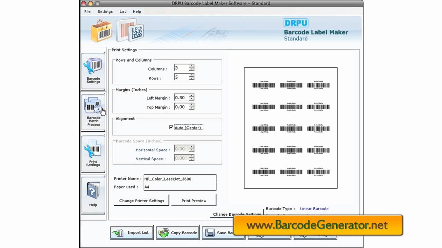Click the Copy Barcode button

[x=178, y=233]
